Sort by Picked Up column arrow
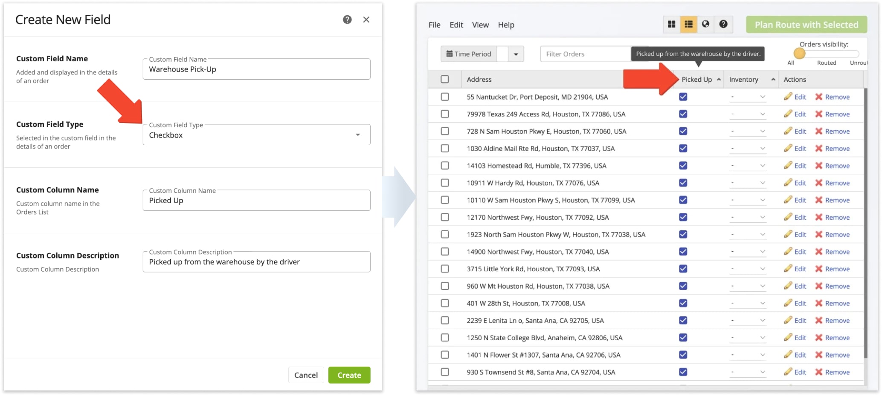 719,80
